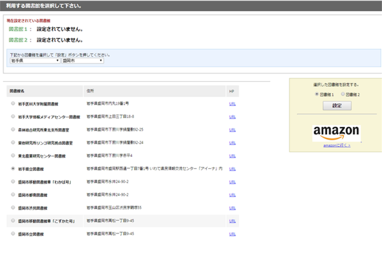The width and height of the screenshot is (382, 258).
Task: Open URL link for 森林総合研究所東北支所図書室
Action: tap(232, 130)
